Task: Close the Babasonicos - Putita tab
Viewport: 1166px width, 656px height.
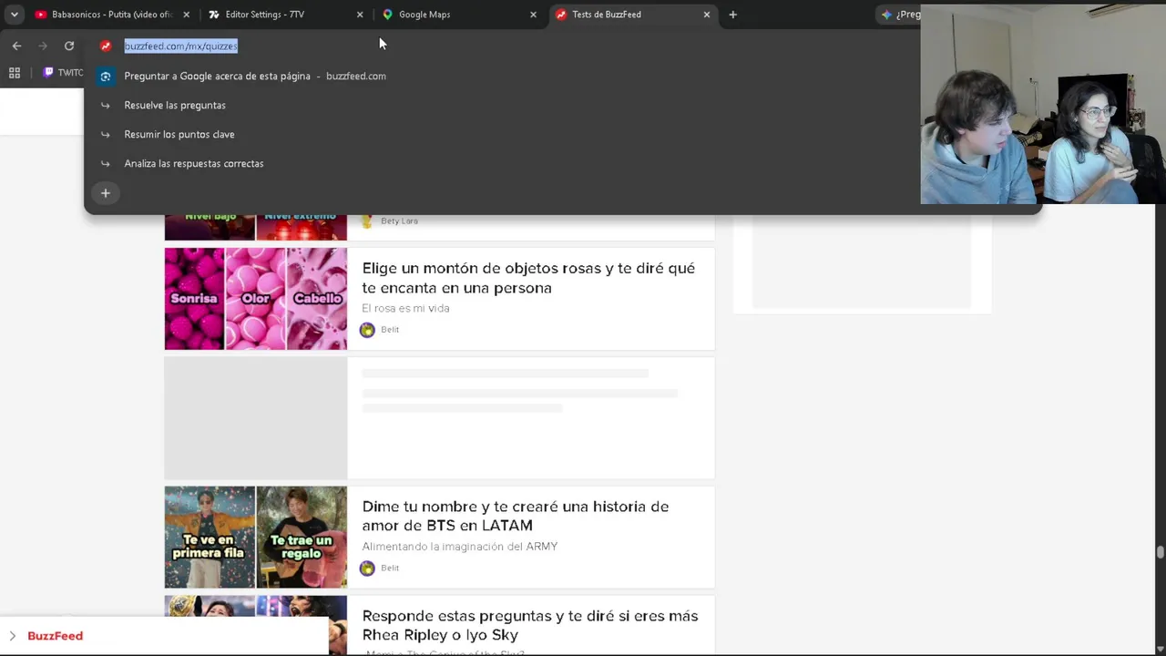Action: click(186, 15)
